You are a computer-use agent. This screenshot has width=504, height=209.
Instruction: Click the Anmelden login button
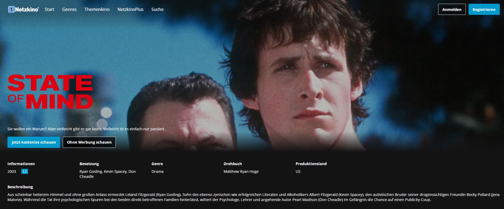[452, 9]
